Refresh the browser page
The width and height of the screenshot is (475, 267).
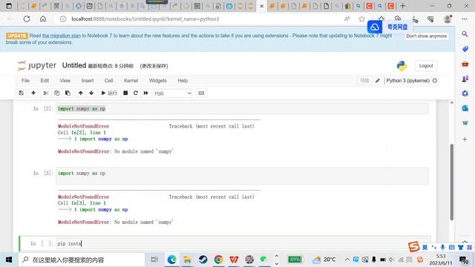27,19
